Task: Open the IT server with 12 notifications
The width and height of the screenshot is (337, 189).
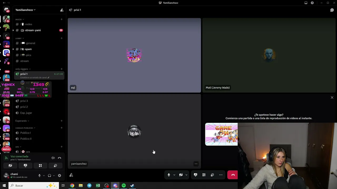Action: (6, 53)
